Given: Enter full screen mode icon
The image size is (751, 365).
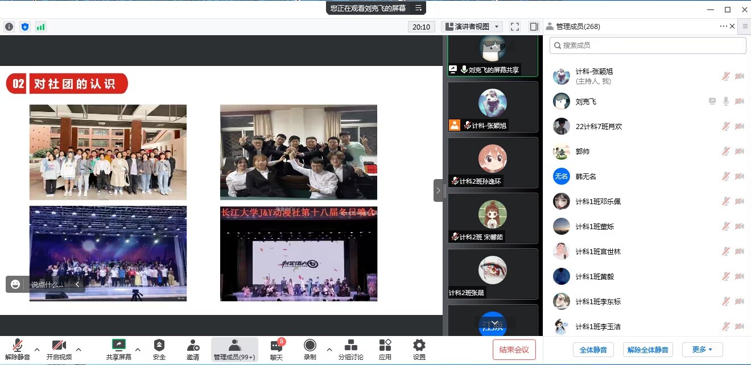Looking at the screenshot, I should click(x=515, y=27).
